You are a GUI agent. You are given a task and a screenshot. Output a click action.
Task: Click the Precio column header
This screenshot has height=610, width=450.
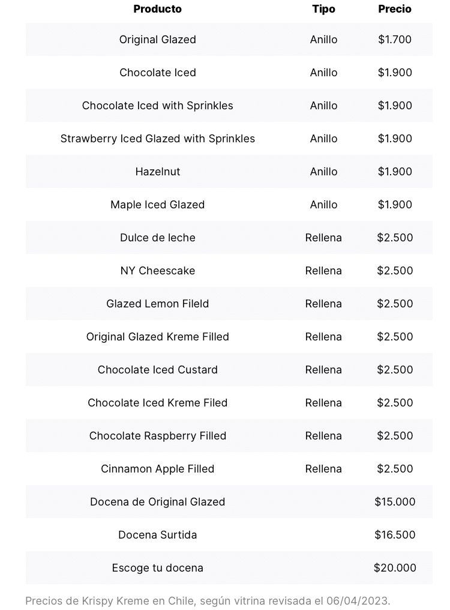pyautogui.click(x=395, y=9)
